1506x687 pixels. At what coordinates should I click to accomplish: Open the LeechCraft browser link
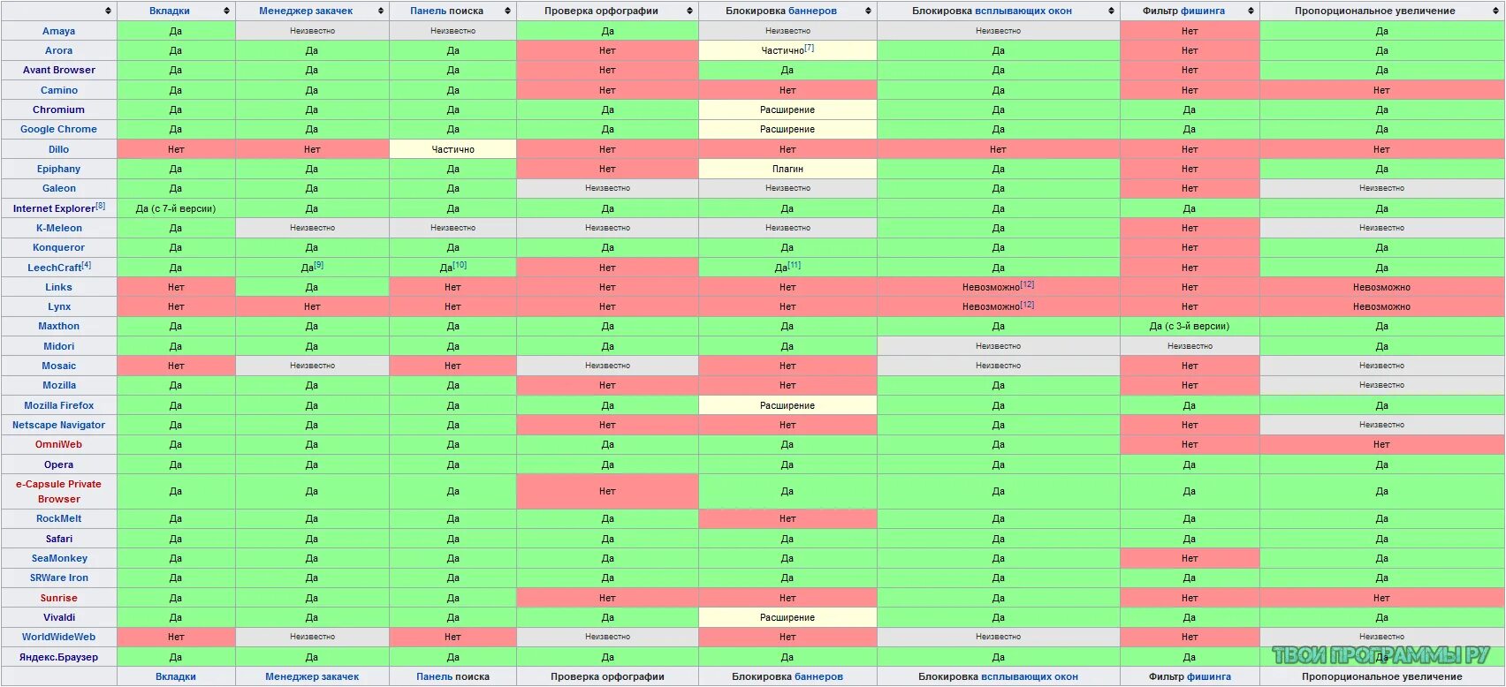[54, 268]
